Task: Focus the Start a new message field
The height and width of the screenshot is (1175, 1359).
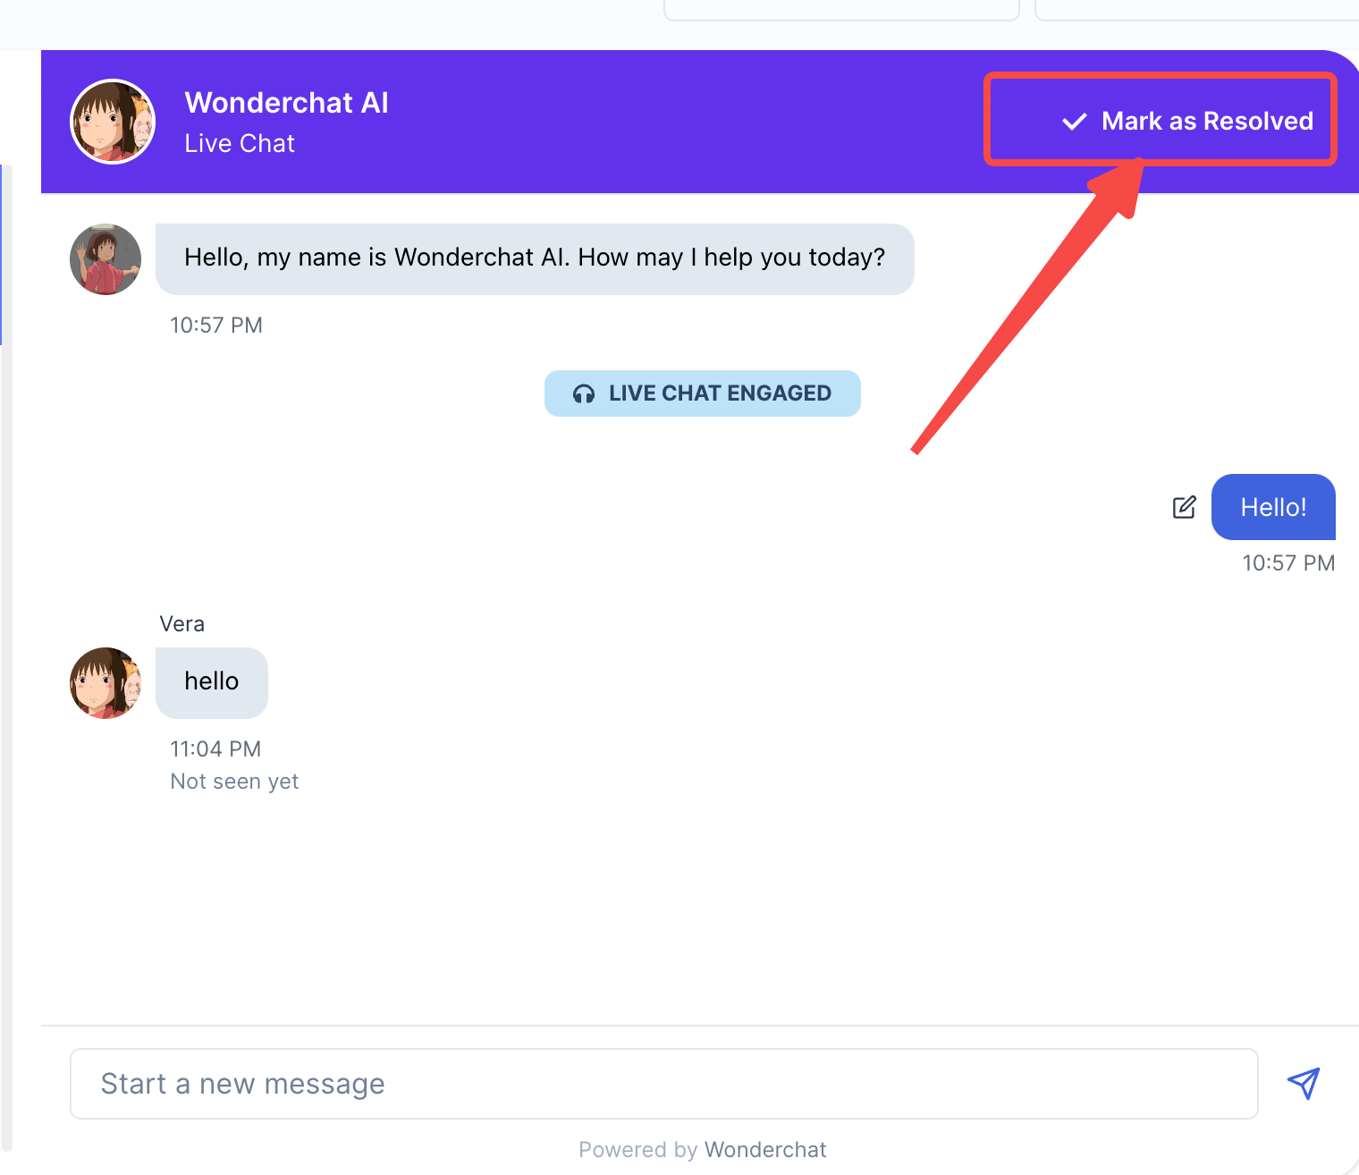Action: pos(663,1083)
